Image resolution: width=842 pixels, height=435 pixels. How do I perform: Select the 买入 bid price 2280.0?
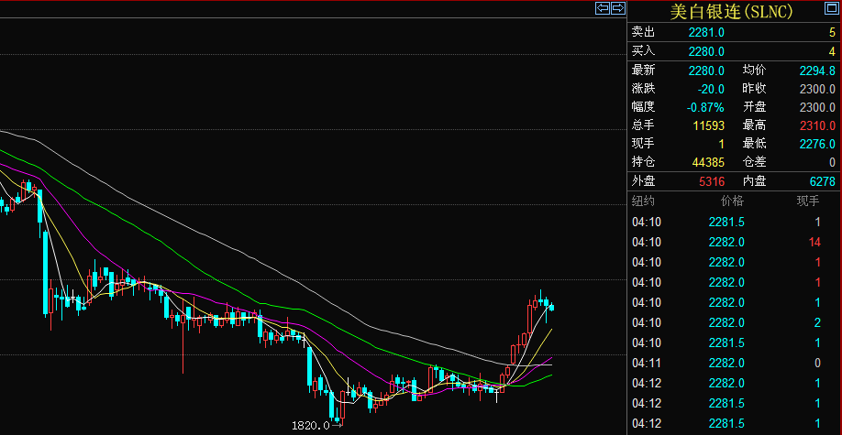706,51
